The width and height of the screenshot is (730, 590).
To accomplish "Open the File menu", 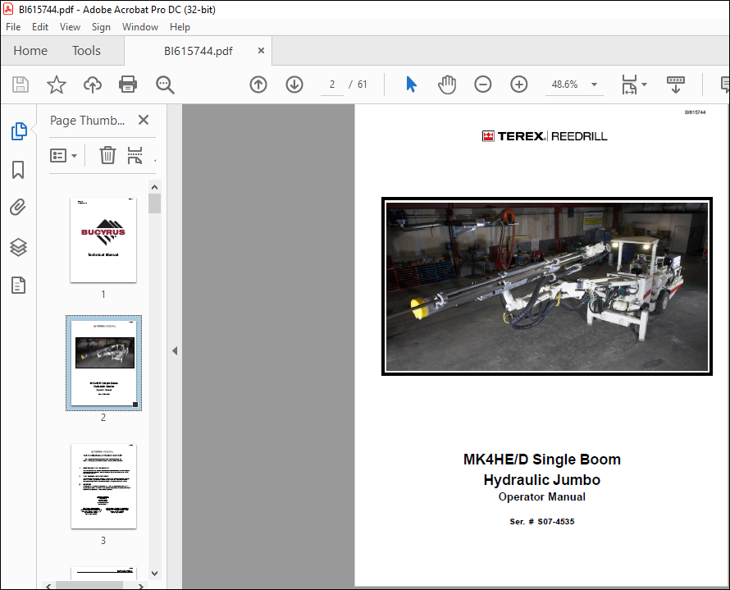I will (13, 27).
